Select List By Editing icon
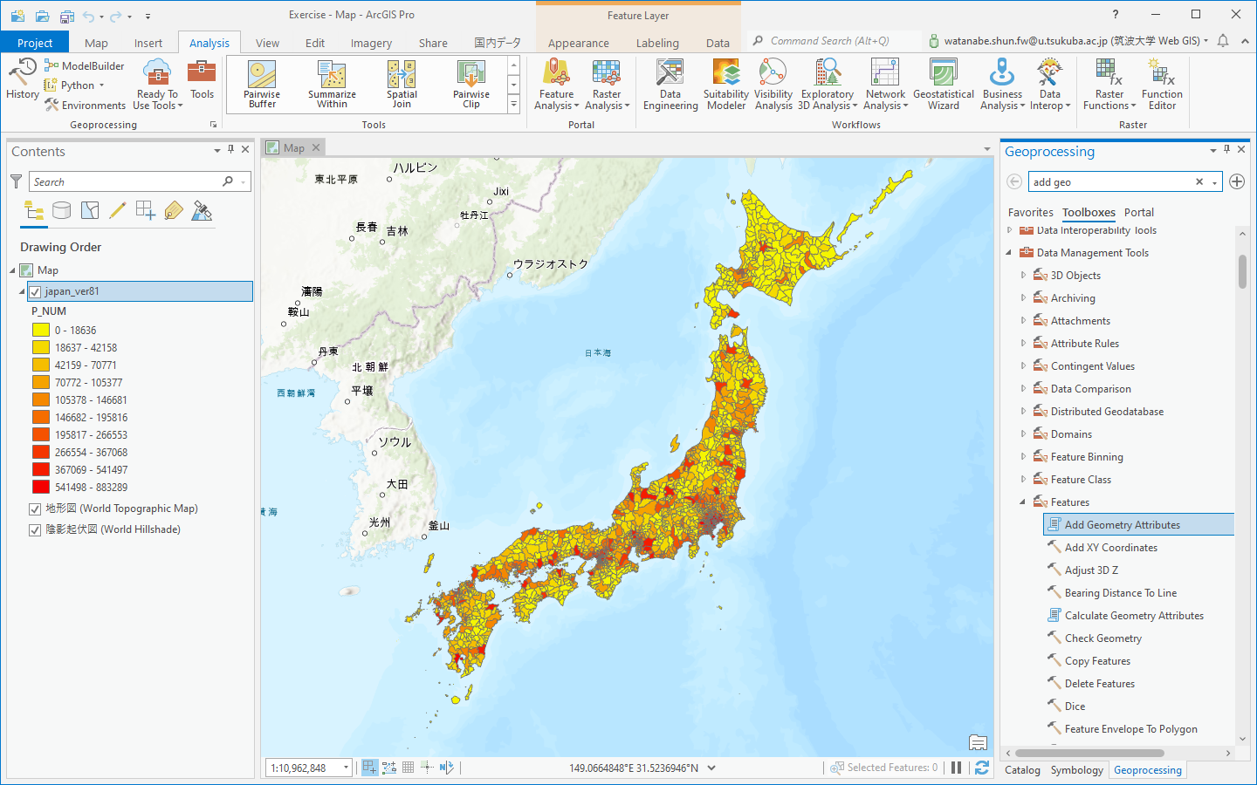Viewport: 1257px width, 785px height. click(118, 210)
